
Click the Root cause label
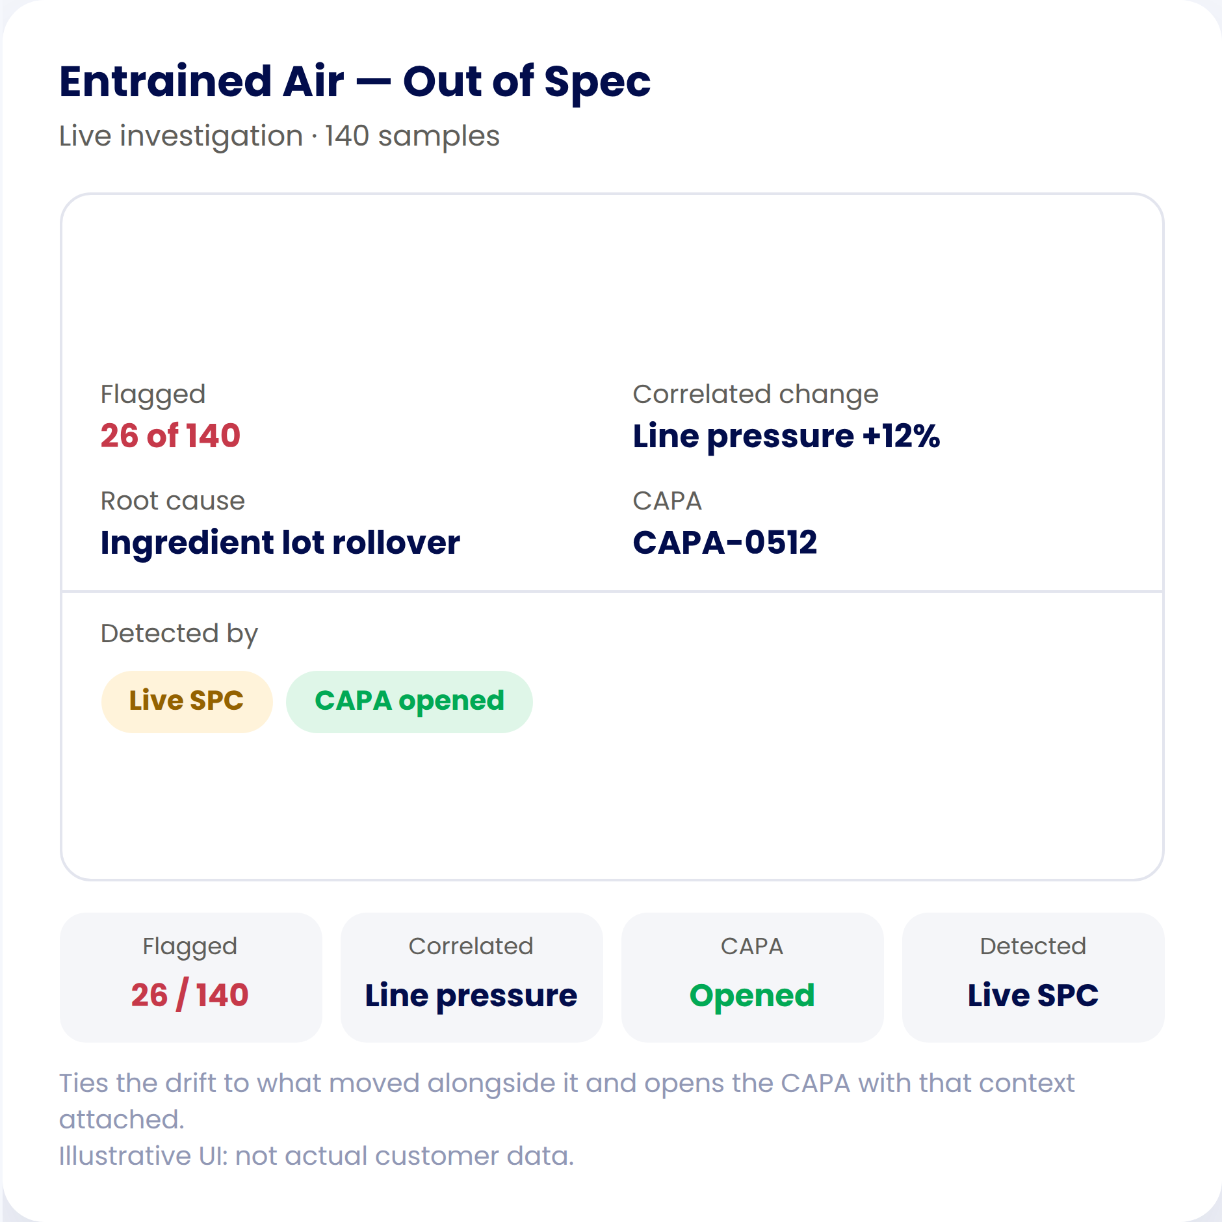point(173,500)
